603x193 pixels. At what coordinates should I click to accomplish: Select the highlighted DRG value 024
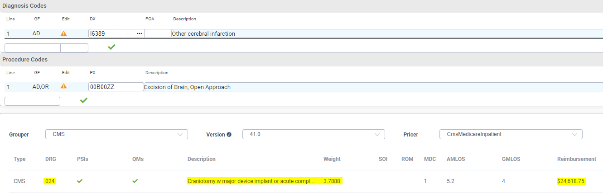50,181
